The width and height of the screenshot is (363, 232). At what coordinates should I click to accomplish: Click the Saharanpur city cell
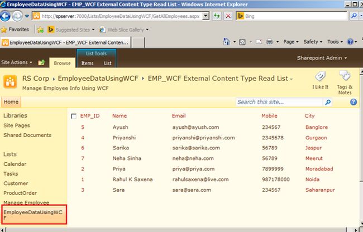(320, 190)
